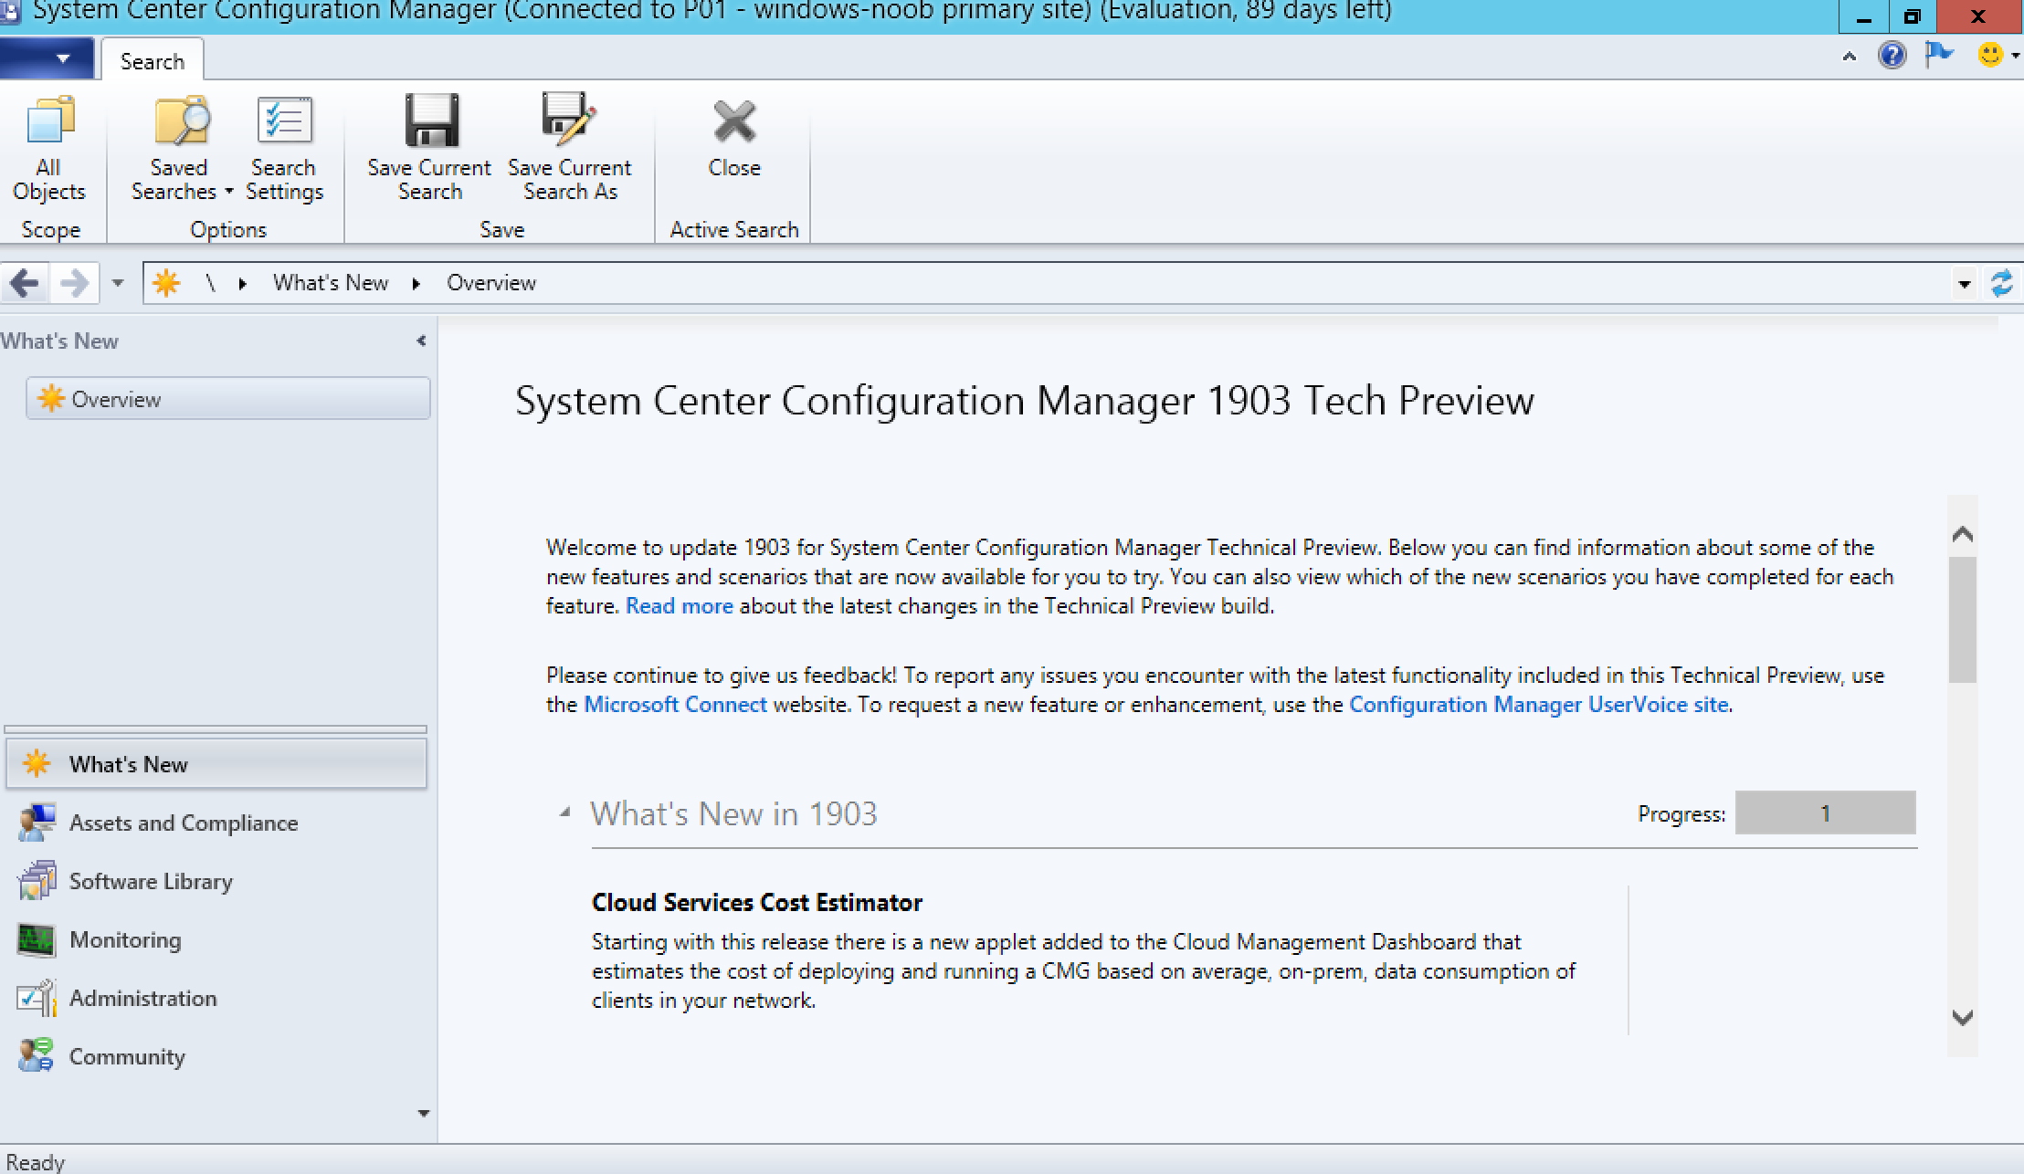Open Assets and Compliance workspace
Screen dimensions: 2024x1174
coord(216,823)
